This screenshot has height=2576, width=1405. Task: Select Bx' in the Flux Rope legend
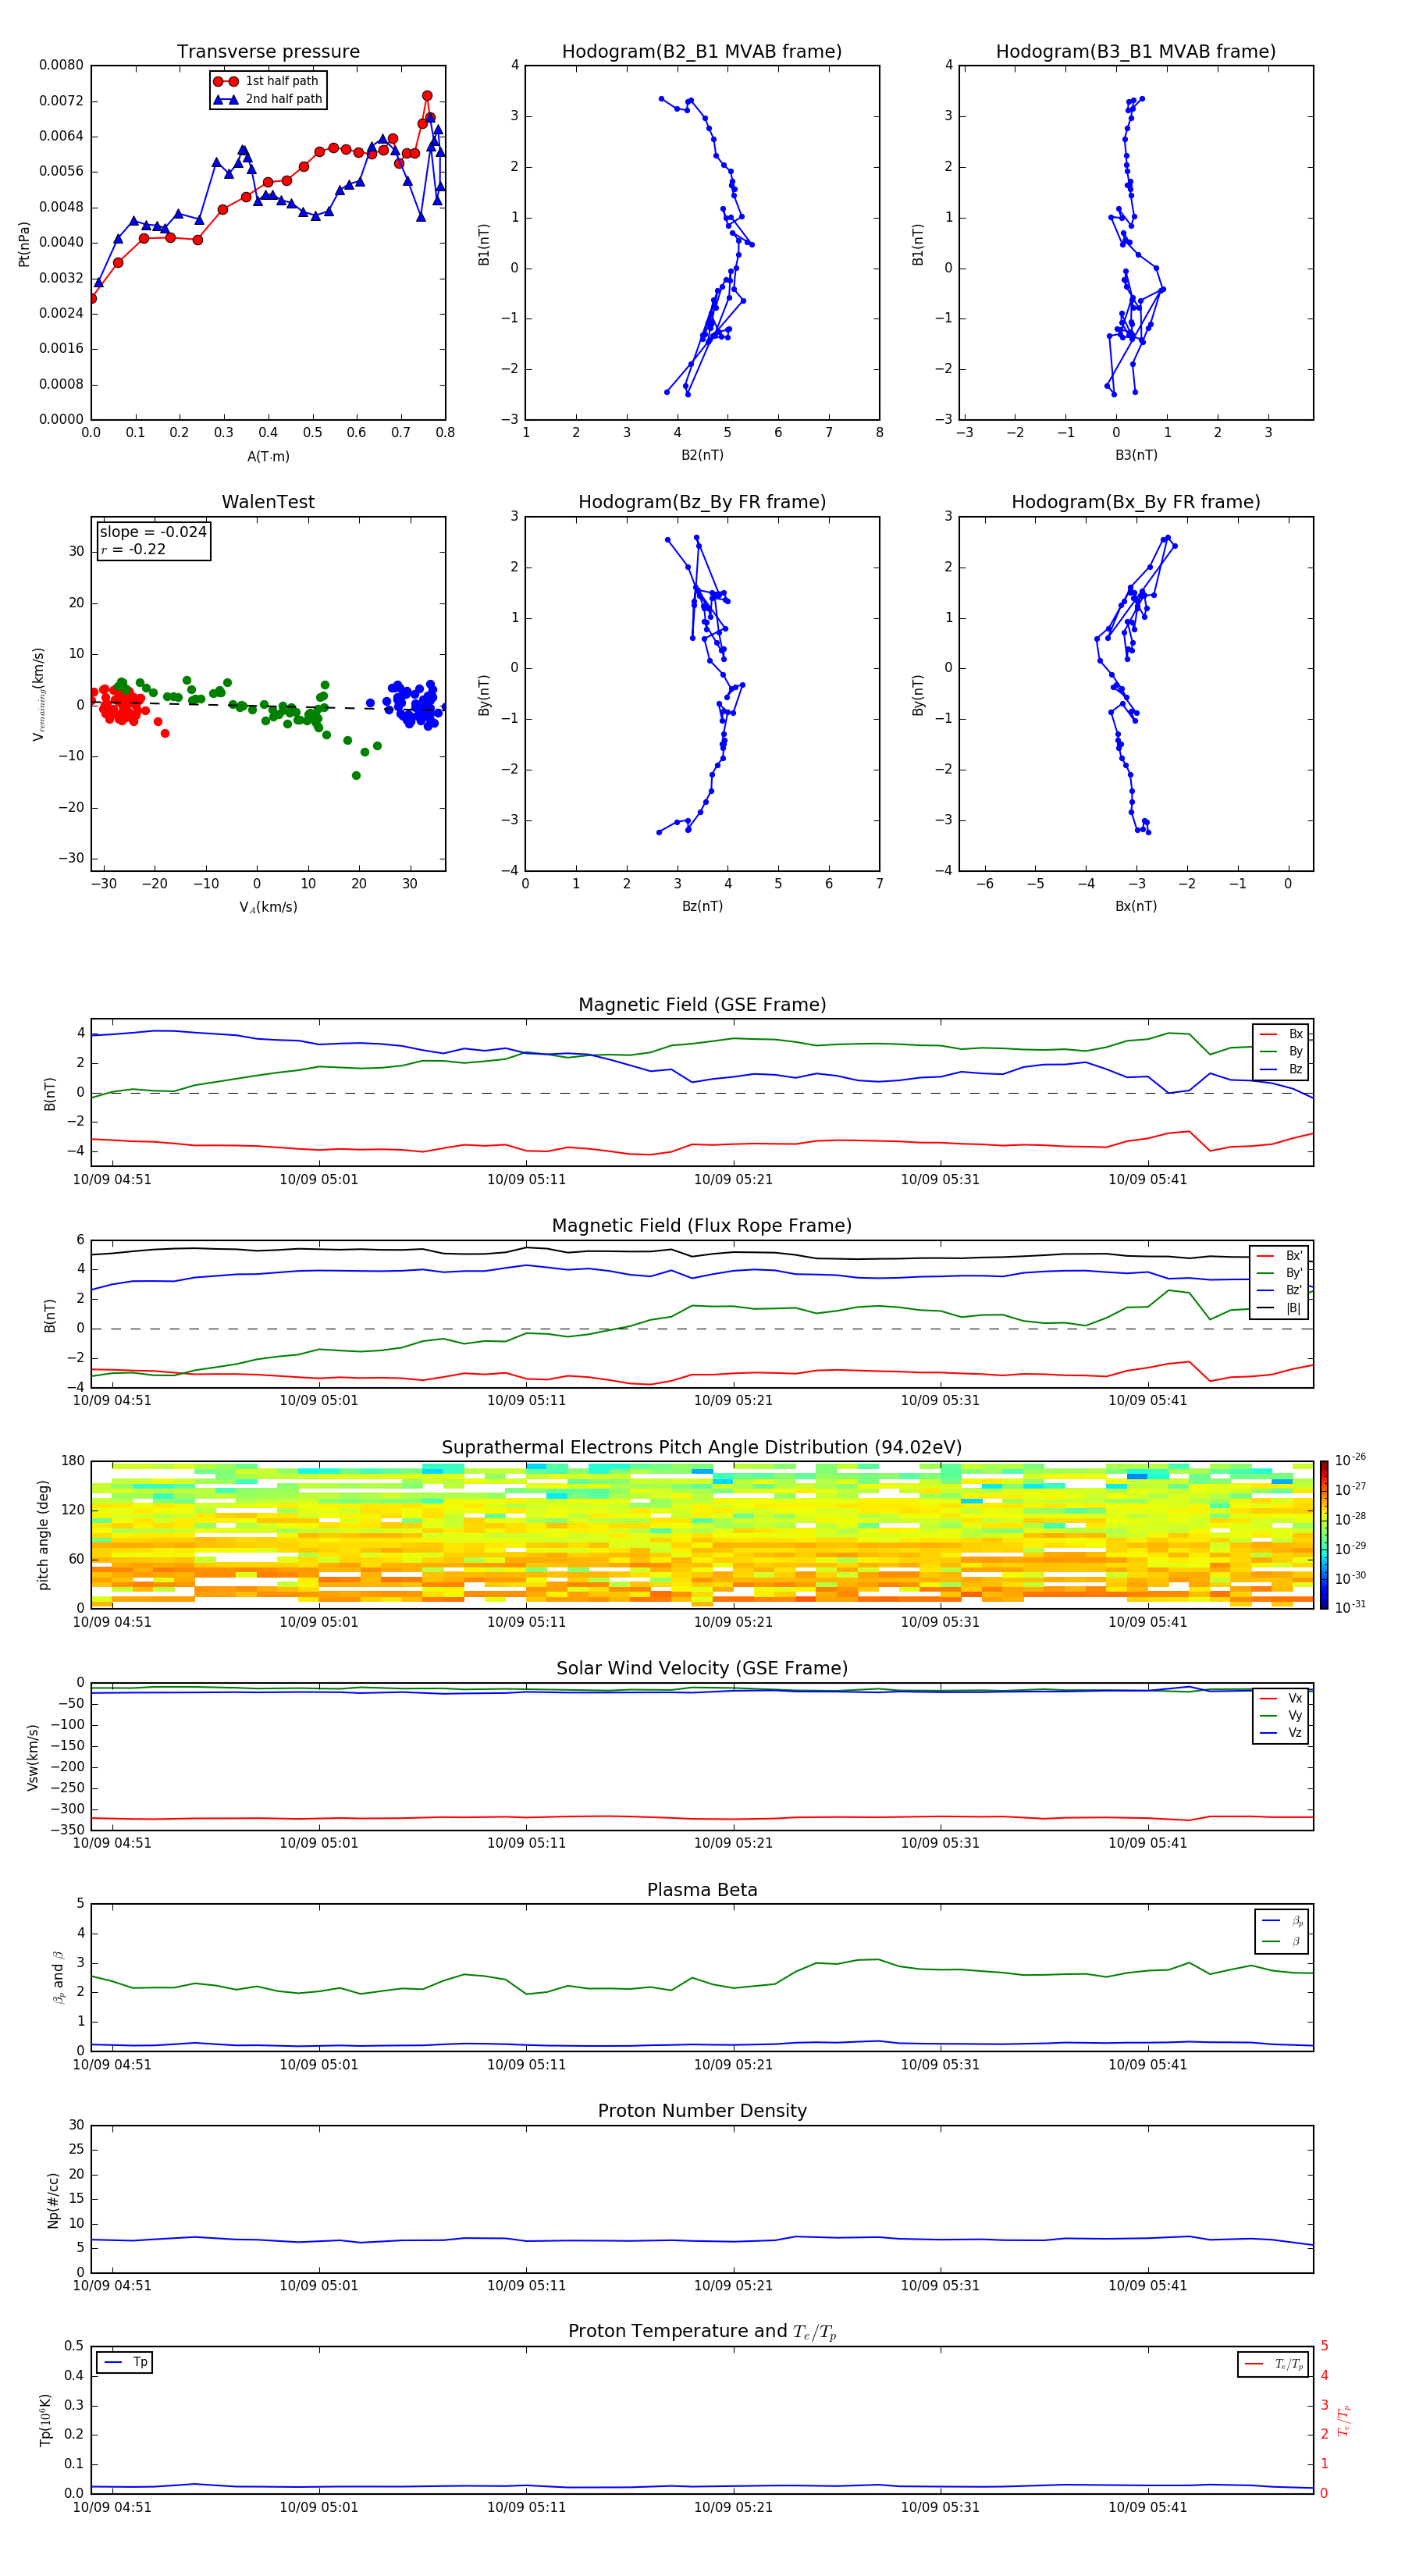pos(1280,1256)
